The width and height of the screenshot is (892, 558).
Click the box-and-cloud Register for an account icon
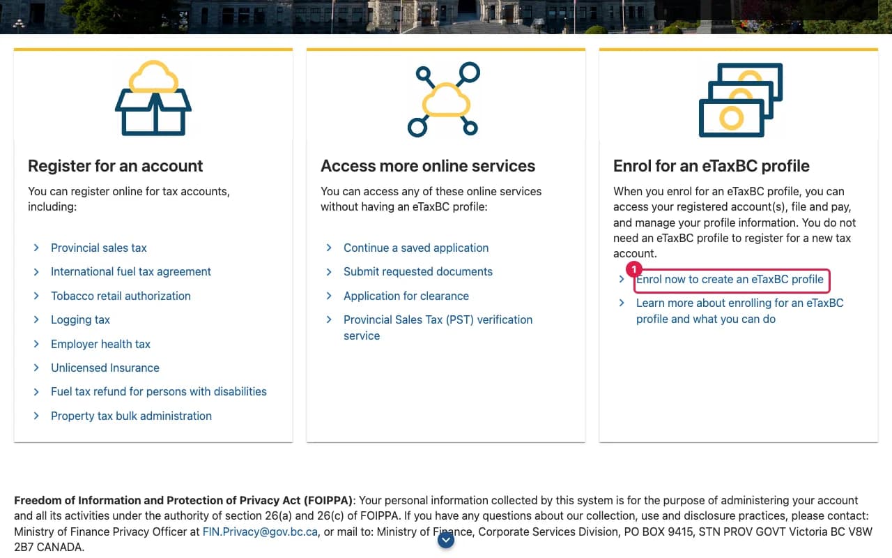coord(153,98)
